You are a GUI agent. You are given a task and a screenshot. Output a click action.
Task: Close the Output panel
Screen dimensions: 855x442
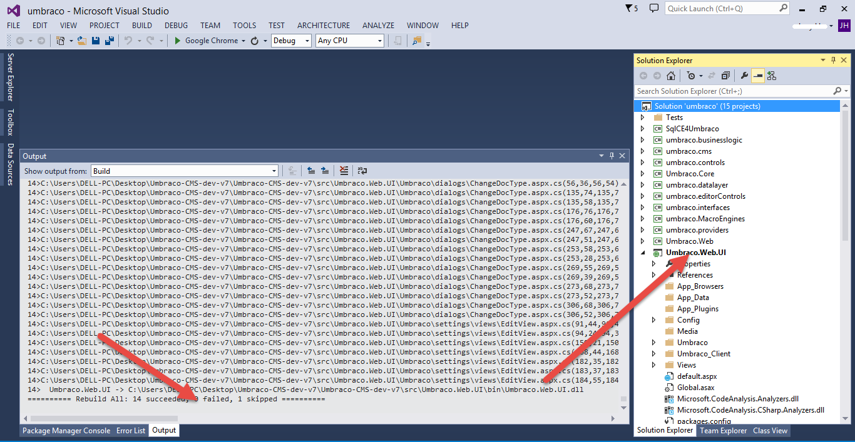point(622,156)
